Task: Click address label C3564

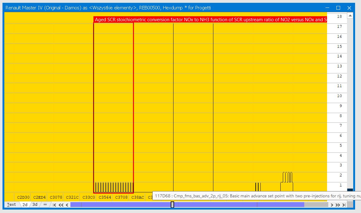Action: tap(105, 197)
